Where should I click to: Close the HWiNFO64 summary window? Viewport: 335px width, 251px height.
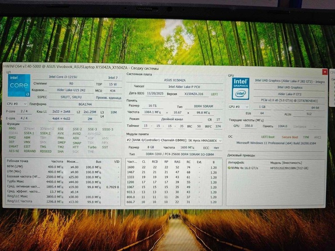[325, 72]
